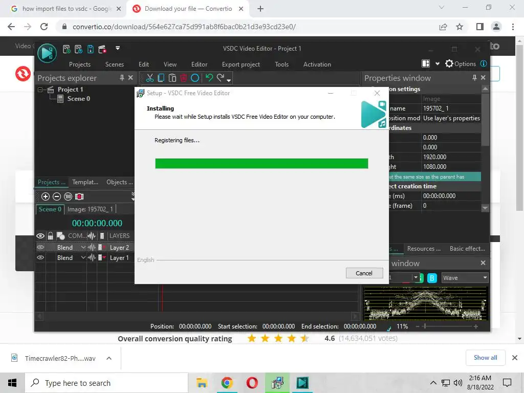524x393 pixels.
Task: Open the Wave scope type dropdown
Action: pyautogui.click(x=465, y=278)
